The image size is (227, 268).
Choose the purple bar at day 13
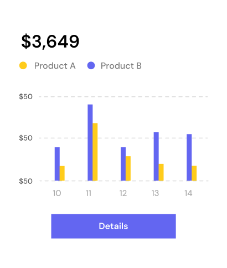click(156, 156)
